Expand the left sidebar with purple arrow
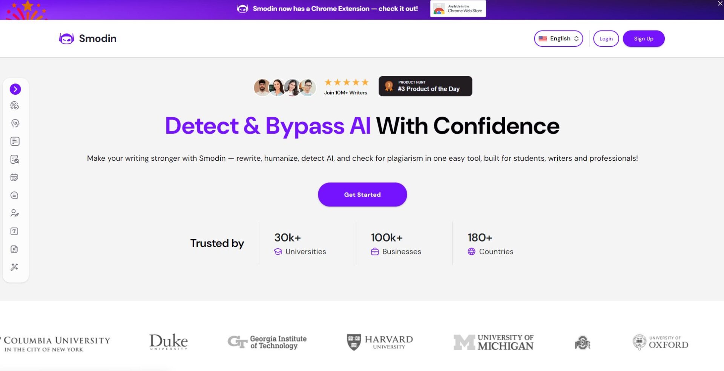The height and width of the screenshot is (371, 724). click(15, 89)
